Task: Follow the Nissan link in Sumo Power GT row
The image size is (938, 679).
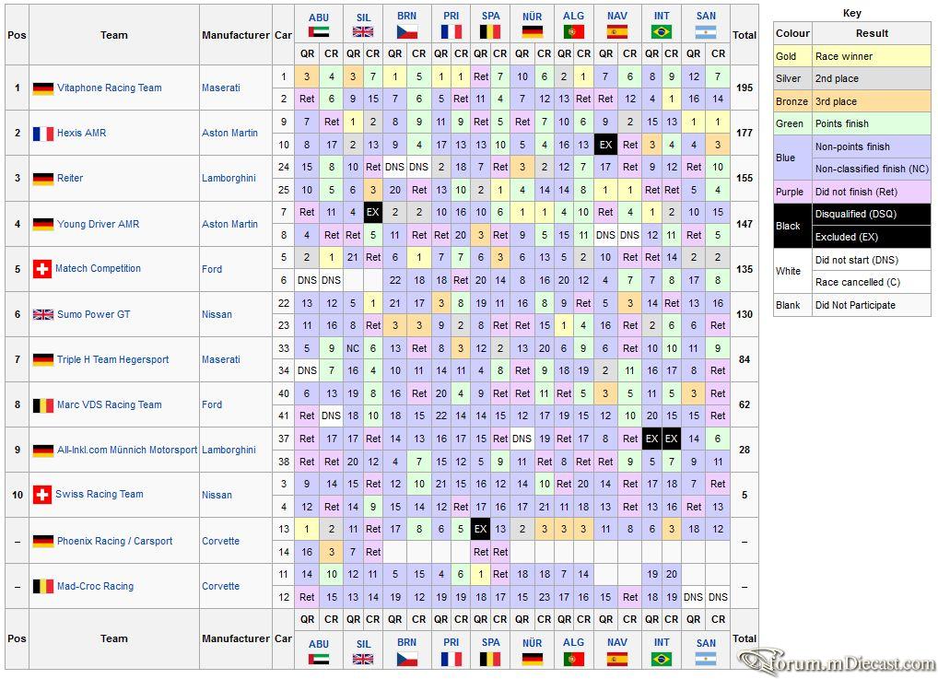Action: pyautogui.click(x=217, y=315)
